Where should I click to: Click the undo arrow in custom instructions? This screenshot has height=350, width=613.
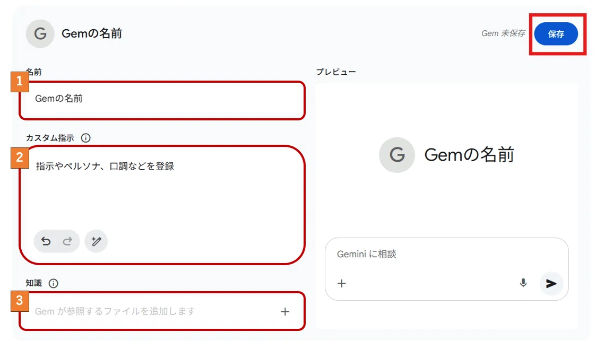[46, 241]
